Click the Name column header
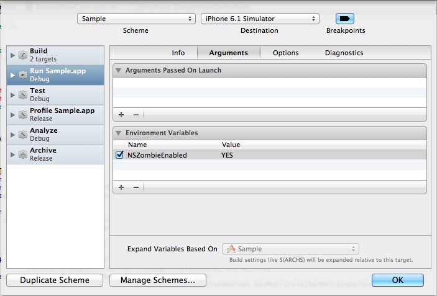 (137, 145)
